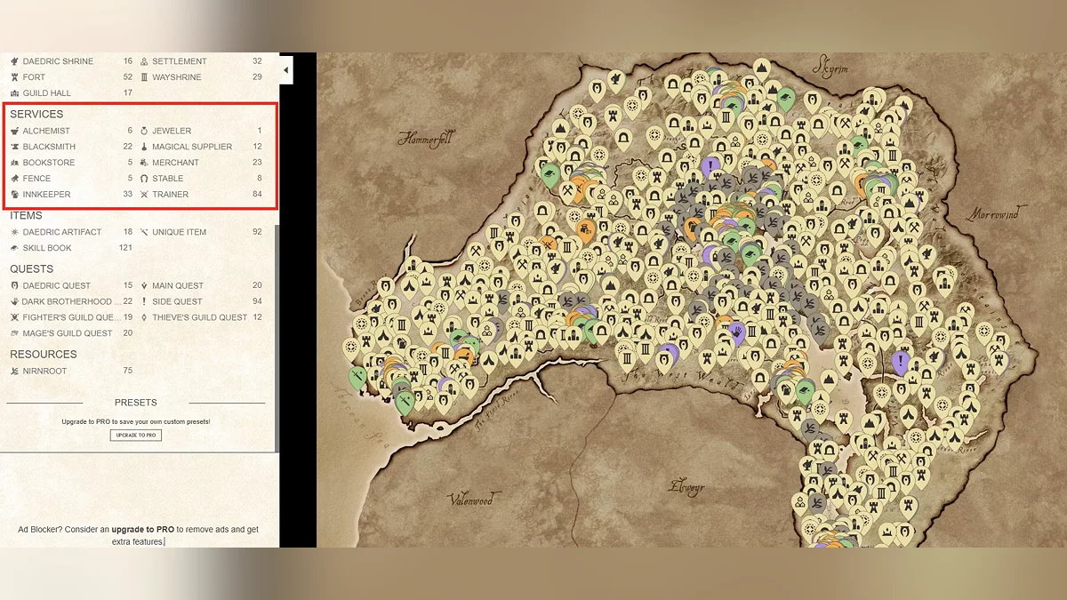Toggle Wayshrine locations filter
Screen dimensions: 1067x600
176,77
